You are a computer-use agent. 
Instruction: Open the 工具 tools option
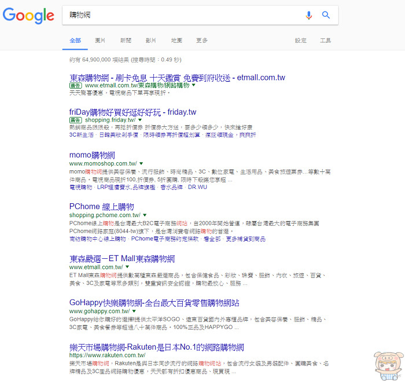click(x=325, y=41)
